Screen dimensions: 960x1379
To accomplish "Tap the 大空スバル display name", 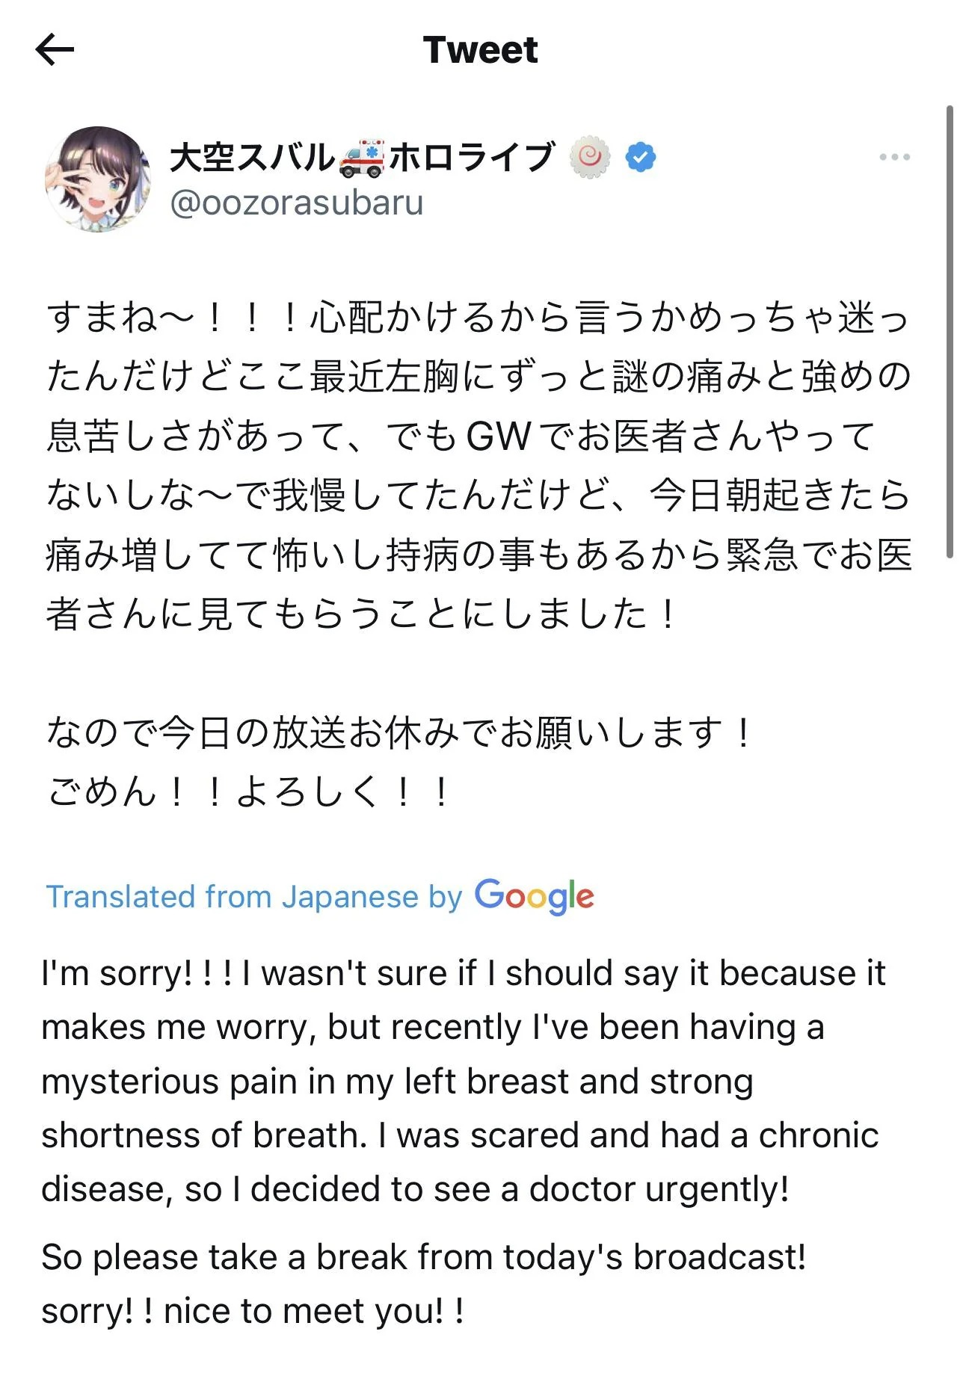I will coord(253,158).
